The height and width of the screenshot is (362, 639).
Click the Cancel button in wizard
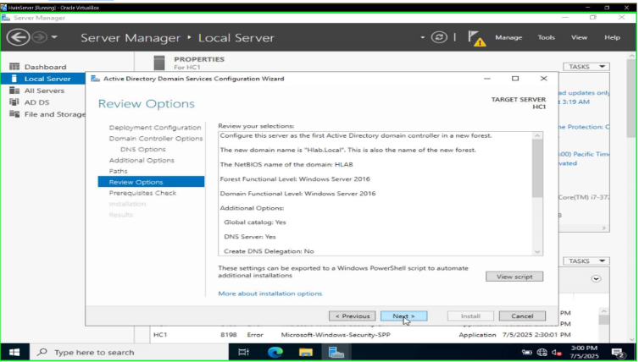pyautogui.click(x=522, y=316)
